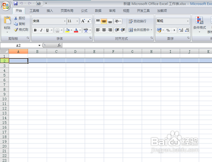Toggle Bold formatting
This screenshot has width=212, height=162.
[35, 30]
